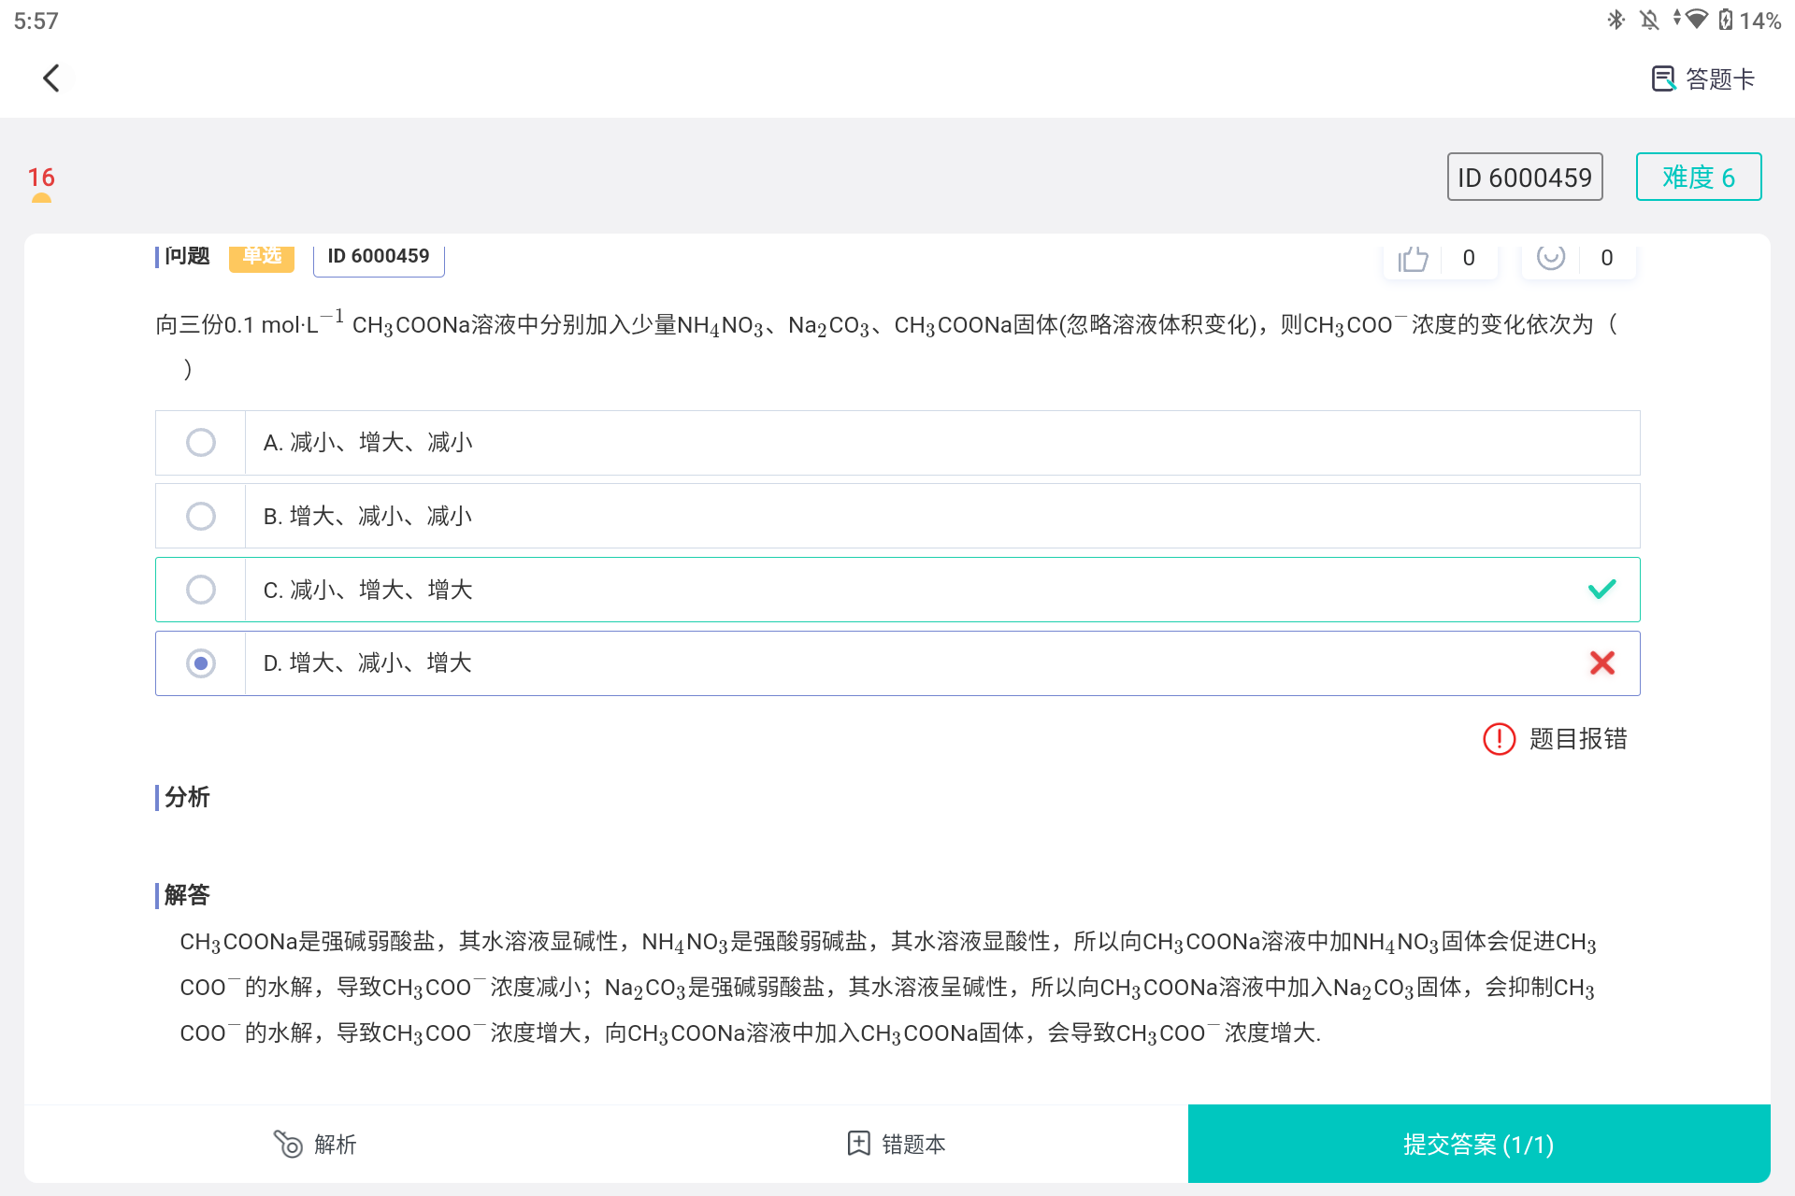Click the 题目报错 report link text
The width and height of the screenshot is (1795, 1196).
coord(1578,739)
